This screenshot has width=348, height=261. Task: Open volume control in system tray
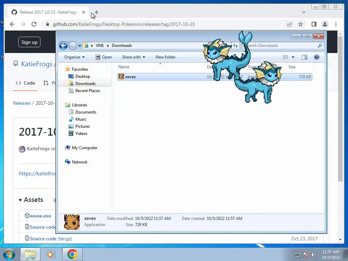[314, 255]
